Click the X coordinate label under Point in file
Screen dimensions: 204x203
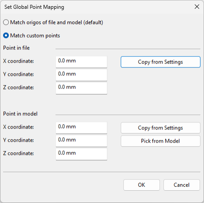click(19, 61)
